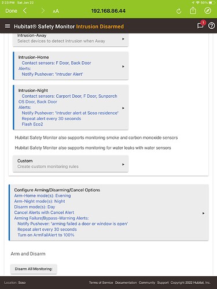Open in Safari compass icon
Screen dimensions: 217x289
coord(208,10)
